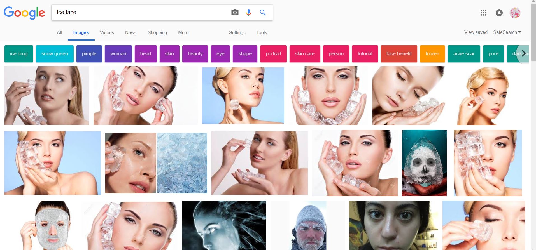
Task: Open the Google apps grid
Action: pyautogui.click(x=483, y=13)
